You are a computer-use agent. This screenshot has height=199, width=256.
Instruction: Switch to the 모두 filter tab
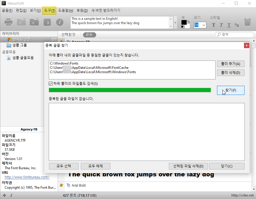[x=89, y=35]
